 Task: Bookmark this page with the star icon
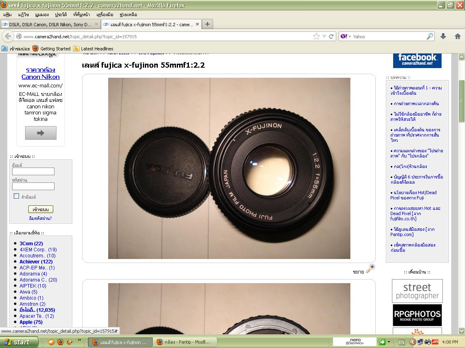pyautogui.click(x=316, y=36)
